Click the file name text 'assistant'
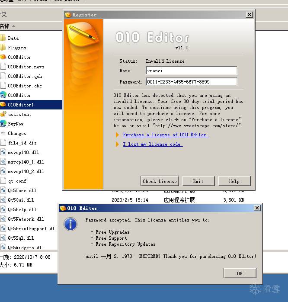 pos(19,114)
